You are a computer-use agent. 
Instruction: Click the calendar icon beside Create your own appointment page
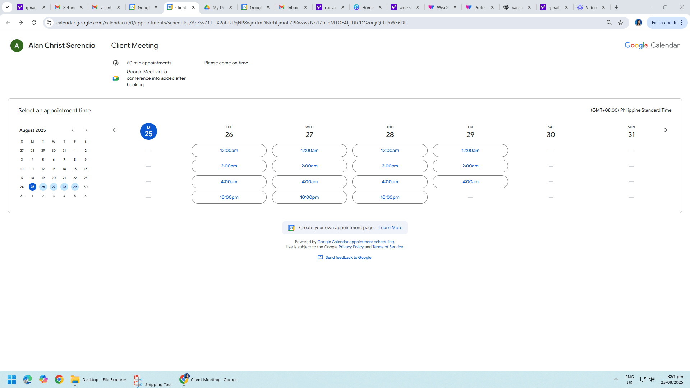291,227
